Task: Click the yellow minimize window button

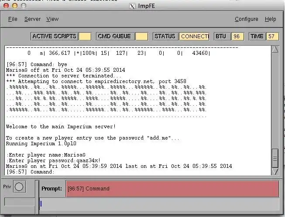Action: coord(15,6)
